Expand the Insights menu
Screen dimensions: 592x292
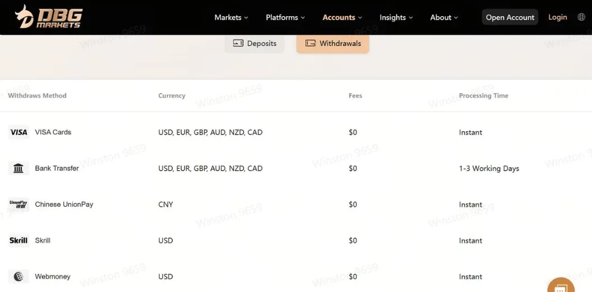point(396,17)
